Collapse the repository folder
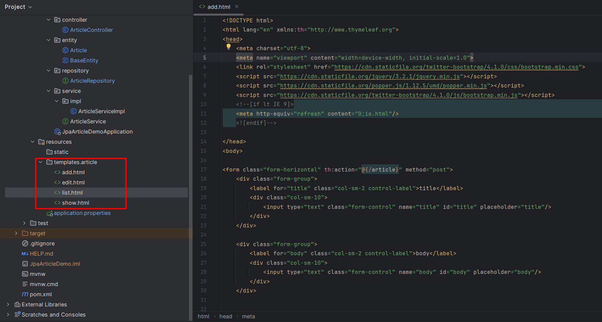 tap(48, 71)
